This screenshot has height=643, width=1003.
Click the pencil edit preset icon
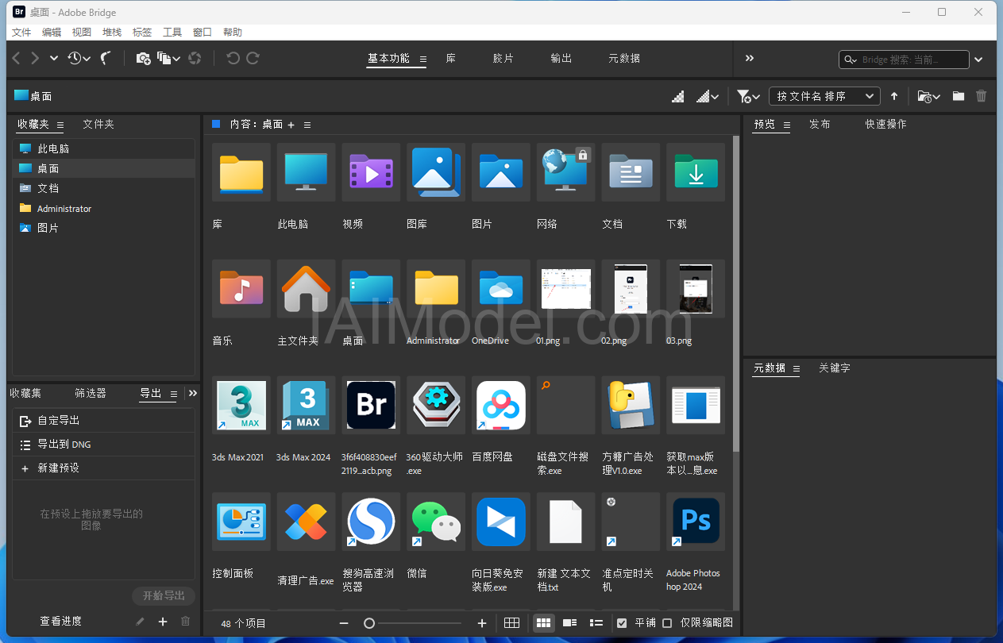(x=140, y=622)
